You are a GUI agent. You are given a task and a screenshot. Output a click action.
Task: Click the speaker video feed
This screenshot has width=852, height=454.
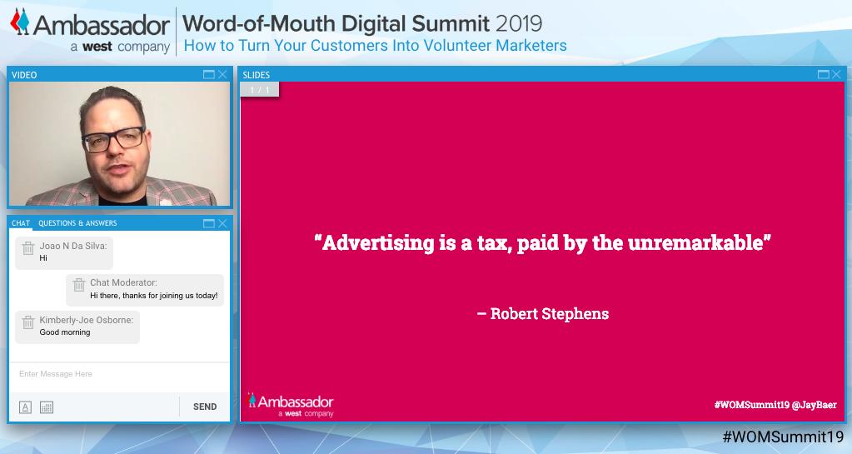pos(120,144)
